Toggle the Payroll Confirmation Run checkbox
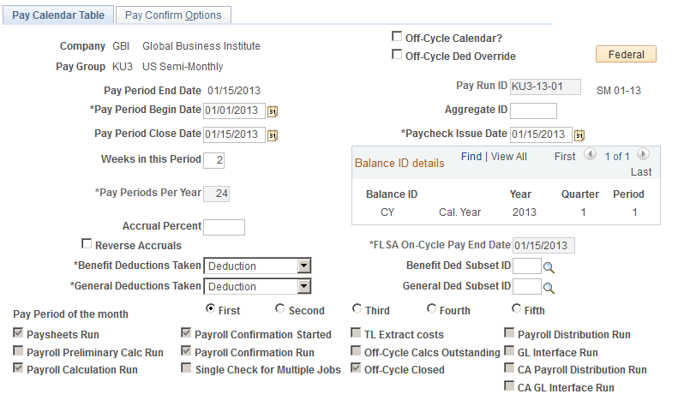Screen dimensions: 678x400 point(186,350)
